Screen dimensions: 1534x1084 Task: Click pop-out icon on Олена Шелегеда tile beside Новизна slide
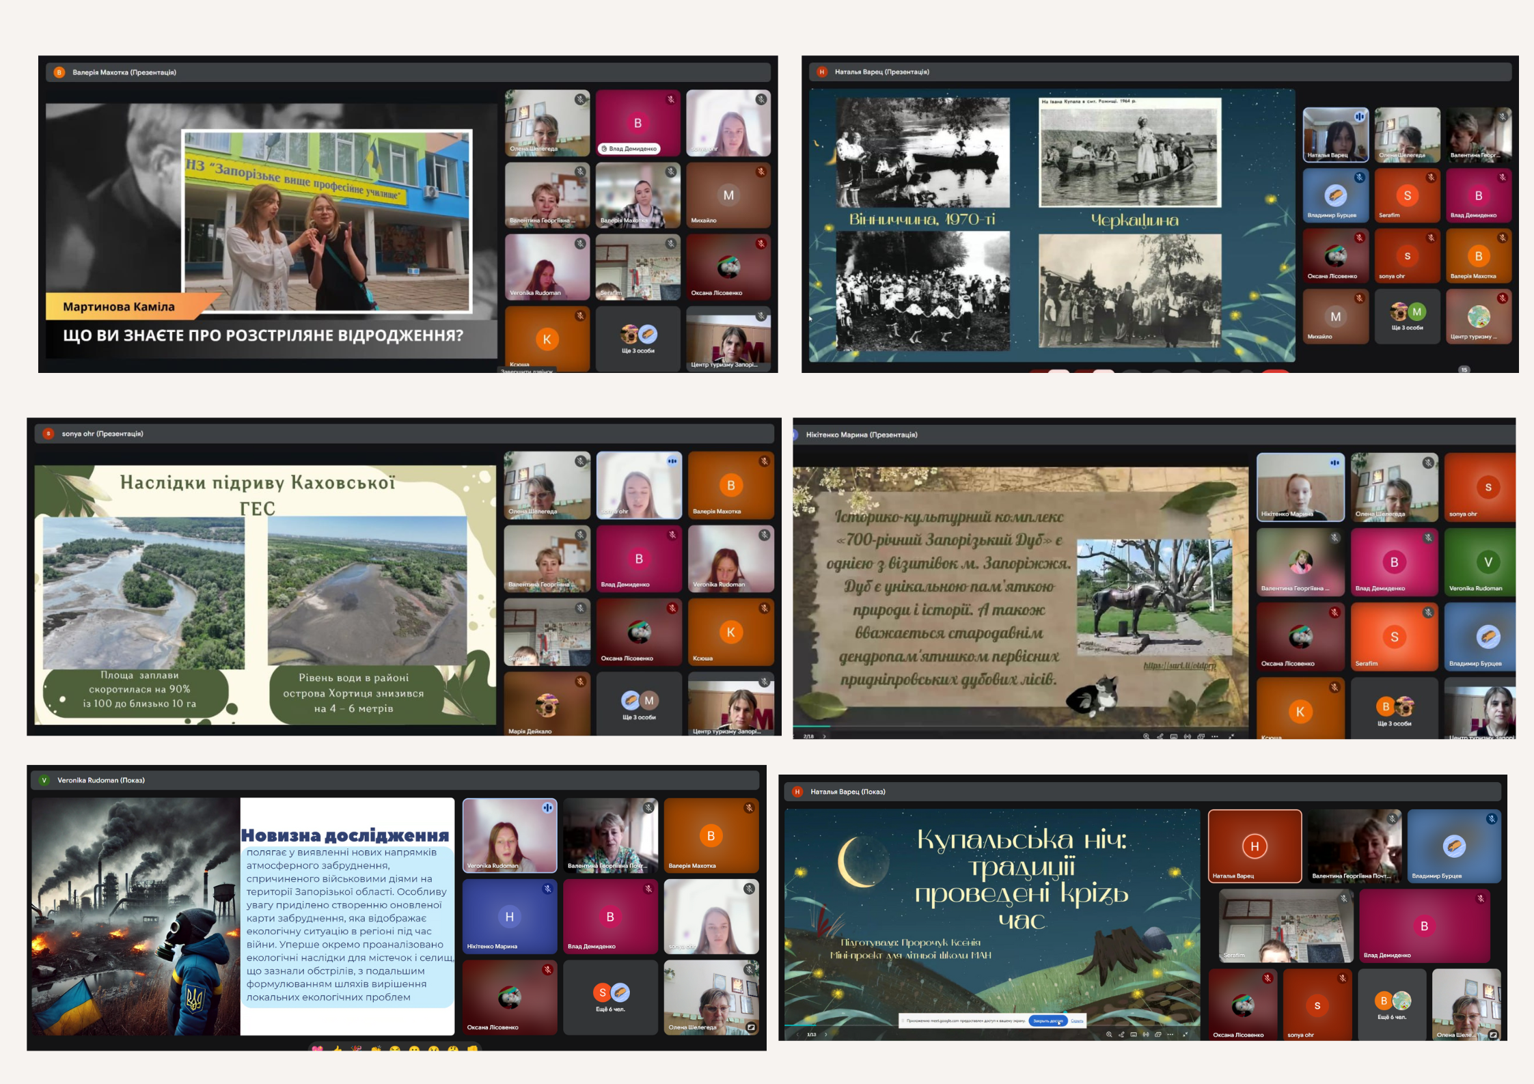click(751, 1027)
